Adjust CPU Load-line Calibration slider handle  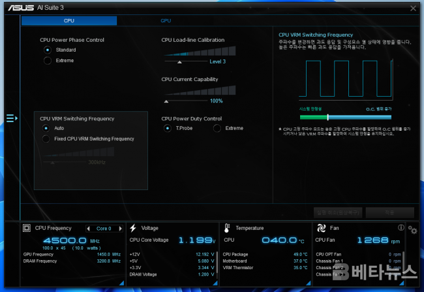click(179, 62)
